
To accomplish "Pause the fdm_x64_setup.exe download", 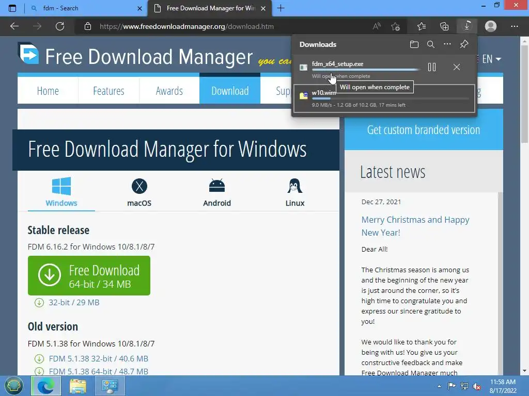I will 432,68.
